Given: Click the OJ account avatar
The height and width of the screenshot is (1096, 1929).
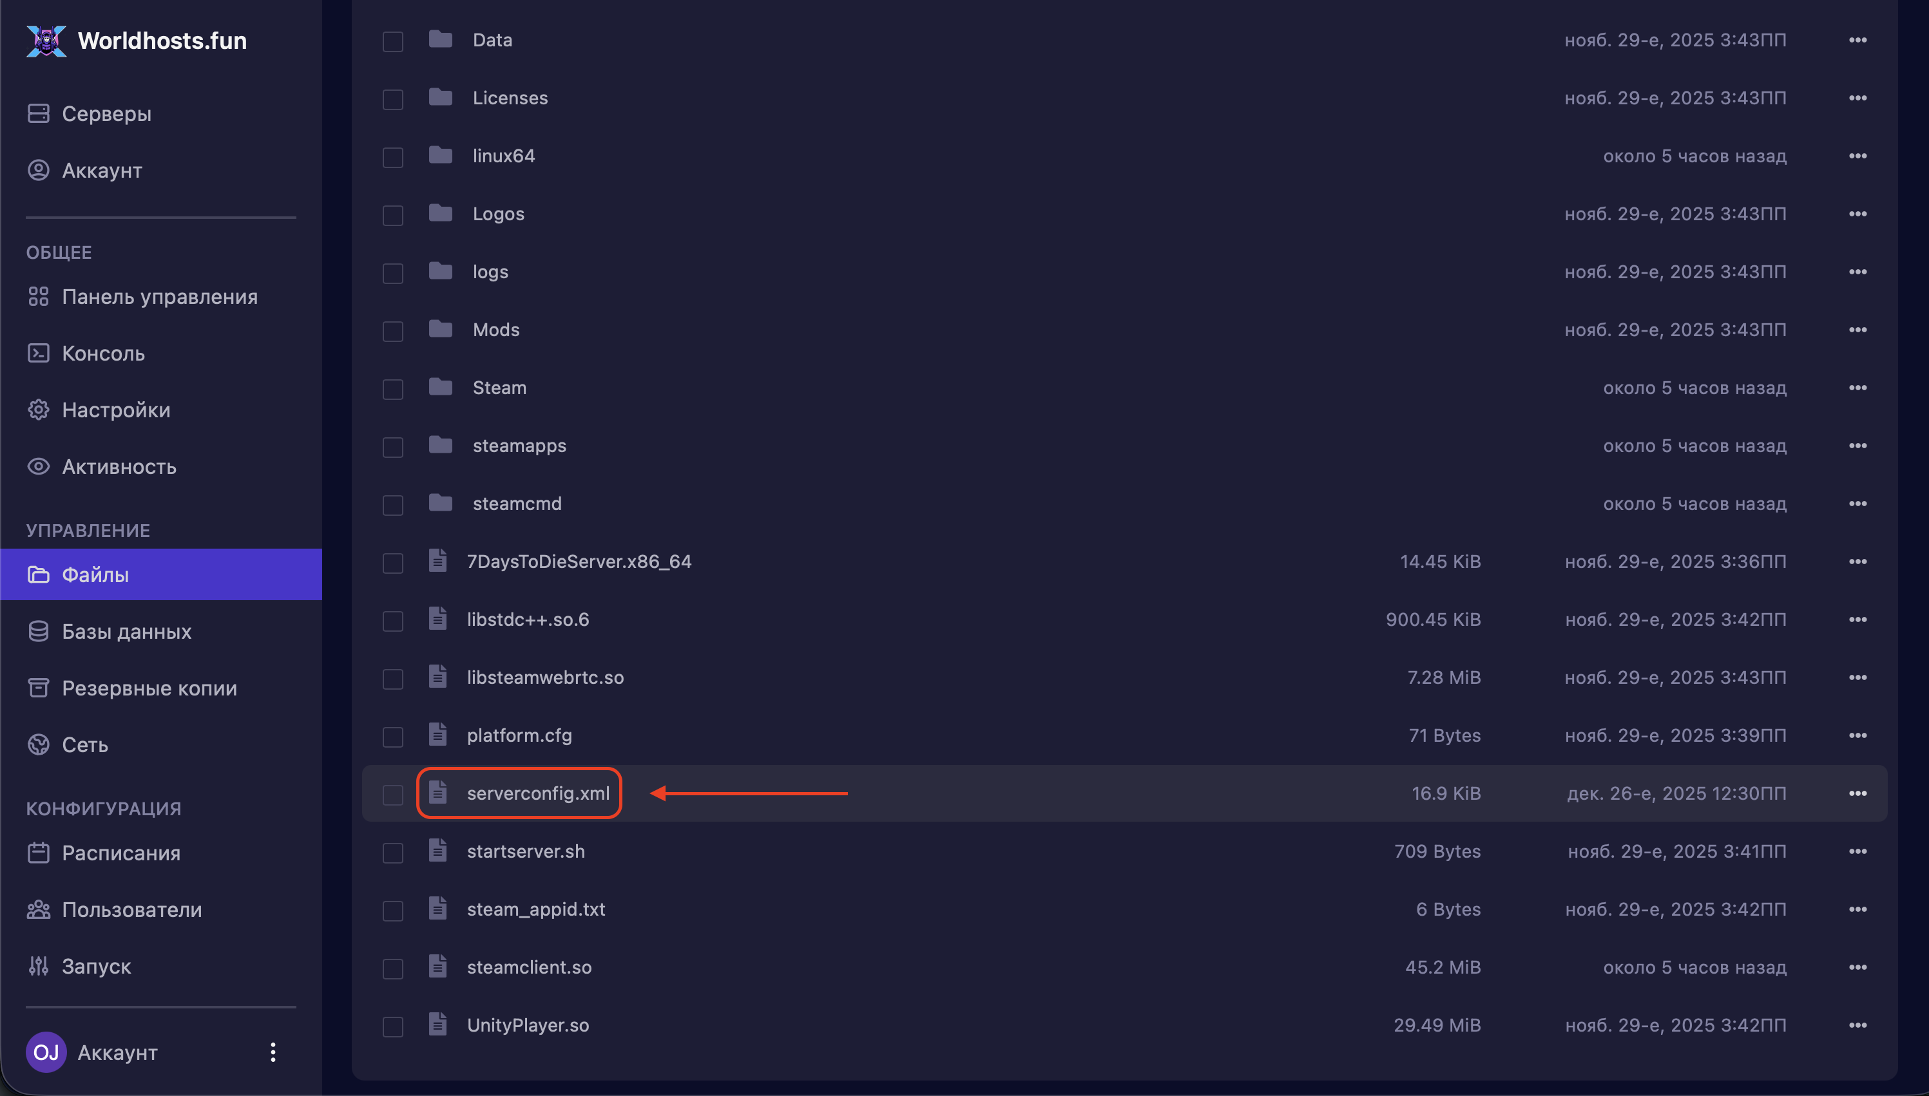Looking at the screenshot, I should [x=46, y=1052].
